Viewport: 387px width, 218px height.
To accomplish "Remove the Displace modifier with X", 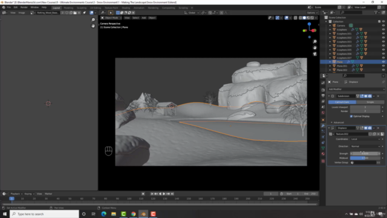I will pos(378,128).
